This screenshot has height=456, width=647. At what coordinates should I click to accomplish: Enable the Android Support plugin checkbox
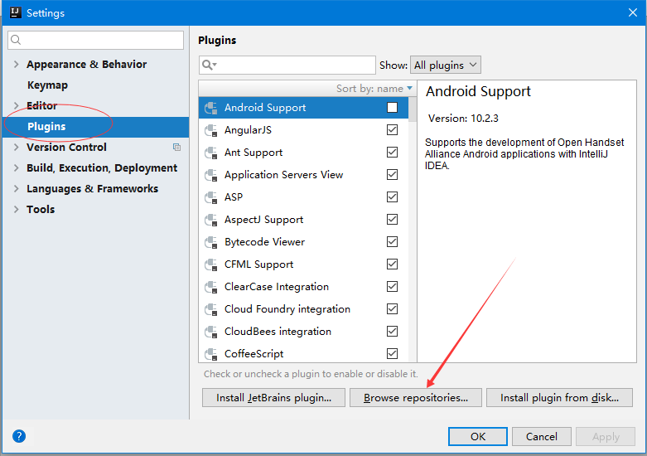(x=392, y=108)
